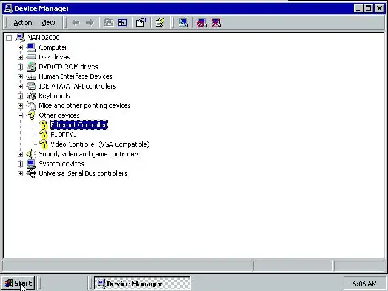
Task: Select the Other devices label
Action: coord(59,115)
